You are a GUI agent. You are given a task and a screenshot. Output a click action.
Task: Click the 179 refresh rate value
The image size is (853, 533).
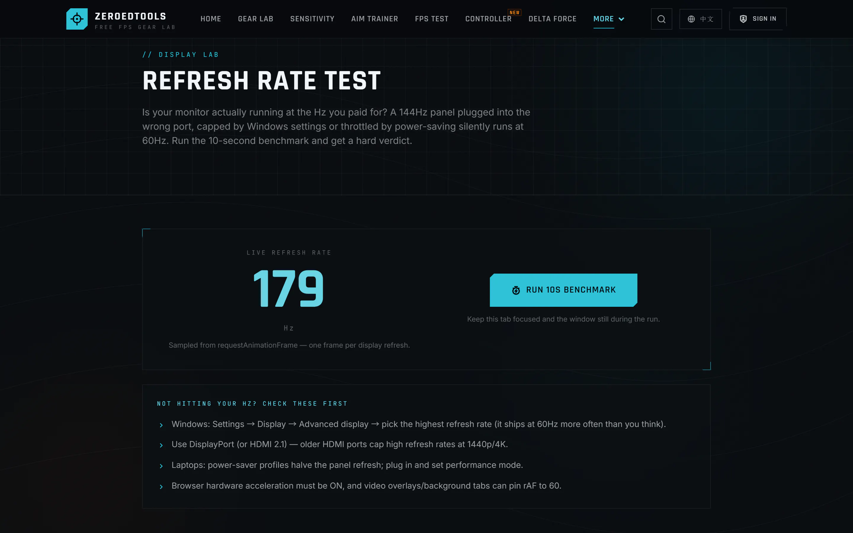[288, 288]
